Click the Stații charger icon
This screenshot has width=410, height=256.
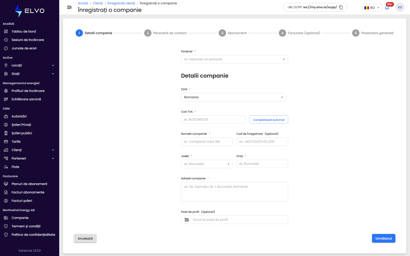click(x=6, y=74)
